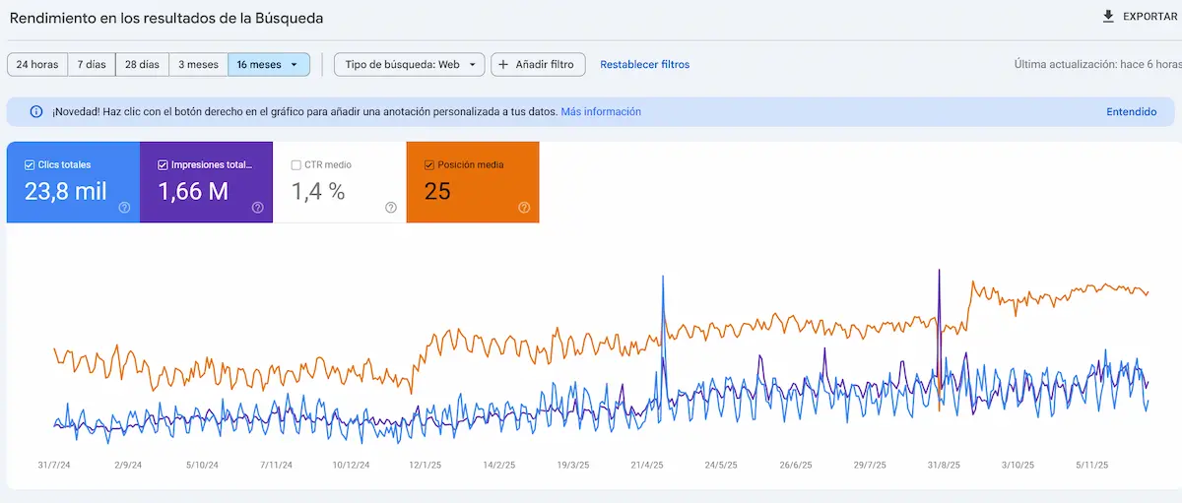Toggle the Clics totales checkbox
Image resolution: width=1182 pixels, height=503 pixels.
coord(30,165)
